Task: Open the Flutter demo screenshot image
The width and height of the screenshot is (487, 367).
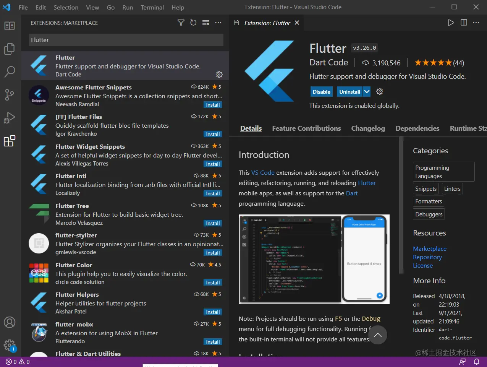Action: (x=314, y=259)
